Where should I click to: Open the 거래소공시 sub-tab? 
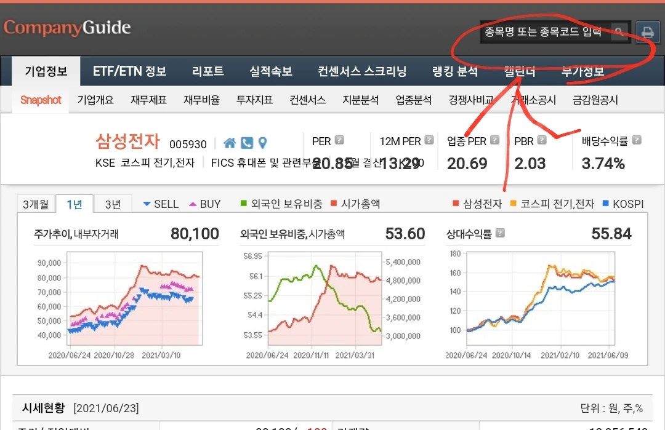point(533,100)
